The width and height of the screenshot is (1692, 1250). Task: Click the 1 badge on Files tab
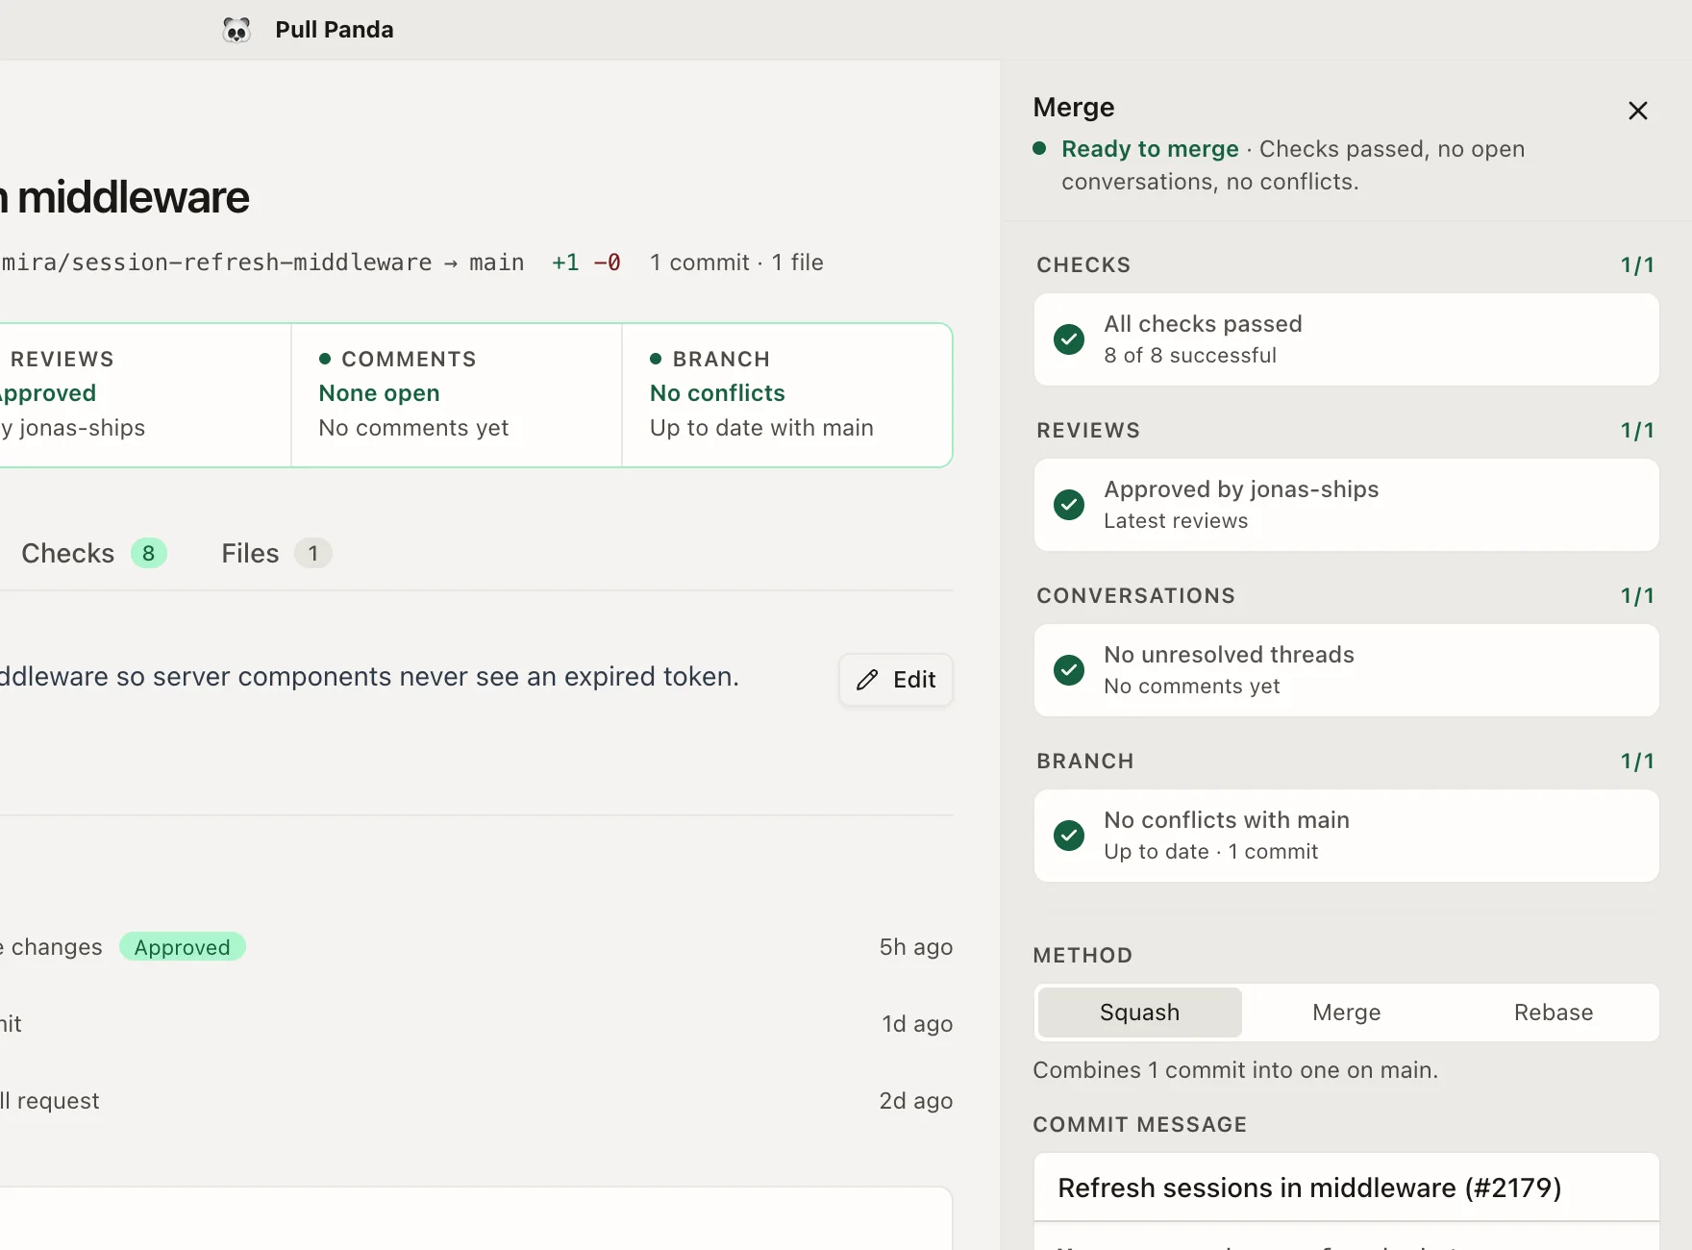click(x=313, y=554)
